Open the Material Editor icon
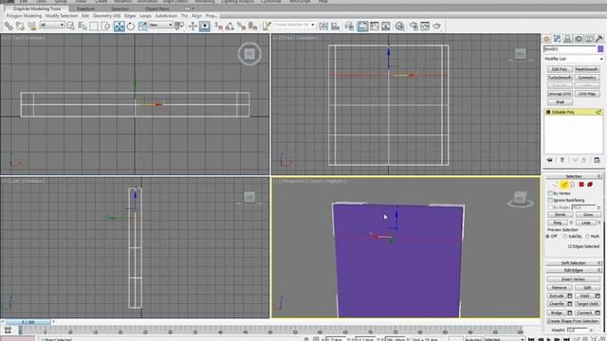This screenshot has width=607, height=341. point(400,26)
